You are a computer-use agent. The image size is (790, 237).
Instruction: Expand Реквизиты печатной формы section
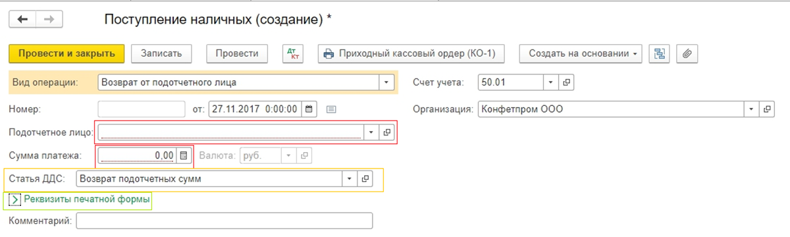[x=79, y=199]
